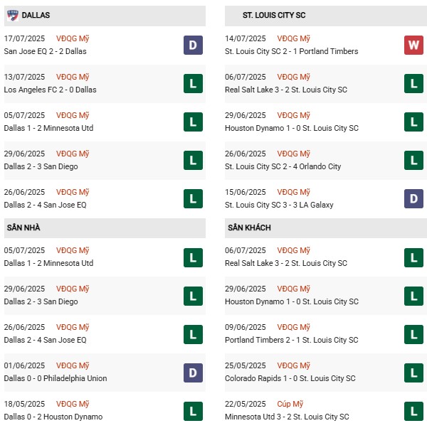Image resolution: width=427 pixels, height=428 pixels.
Task: Click the L badge for Dallas 0-2 Houston Dynamo
Action: (193, 411)
